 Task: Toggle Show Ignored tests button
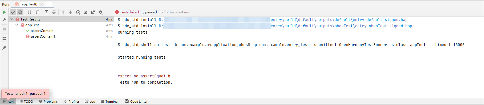pos(20,12)
